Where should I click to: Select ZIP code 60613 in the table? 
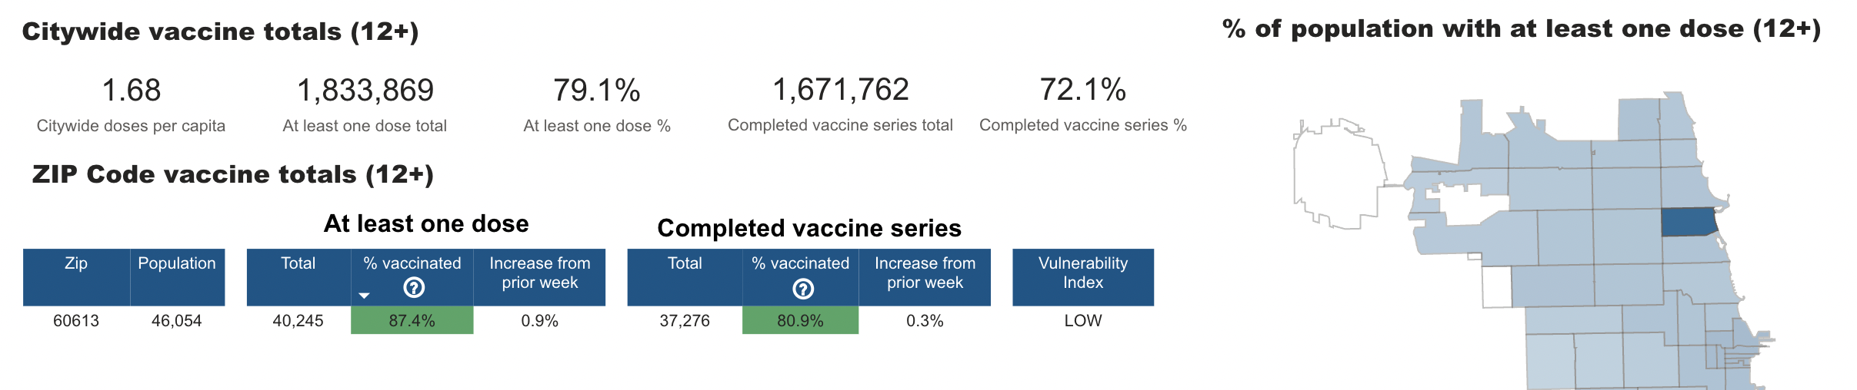point(76,321)
